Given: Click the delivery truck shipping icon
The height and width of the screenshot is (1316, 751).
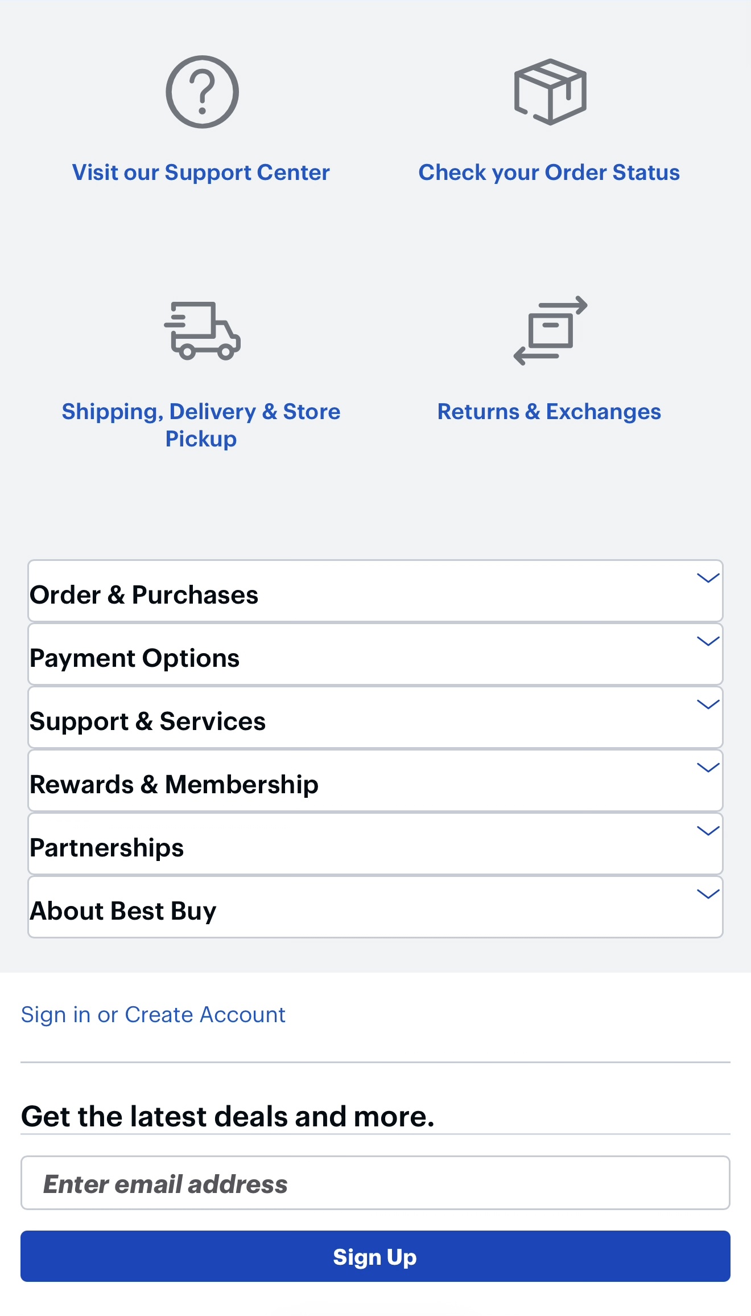Looking at the screenshot, I should [202, 331].
